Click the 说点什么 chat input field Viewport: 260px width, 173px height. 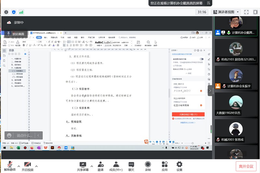point(24,135)
